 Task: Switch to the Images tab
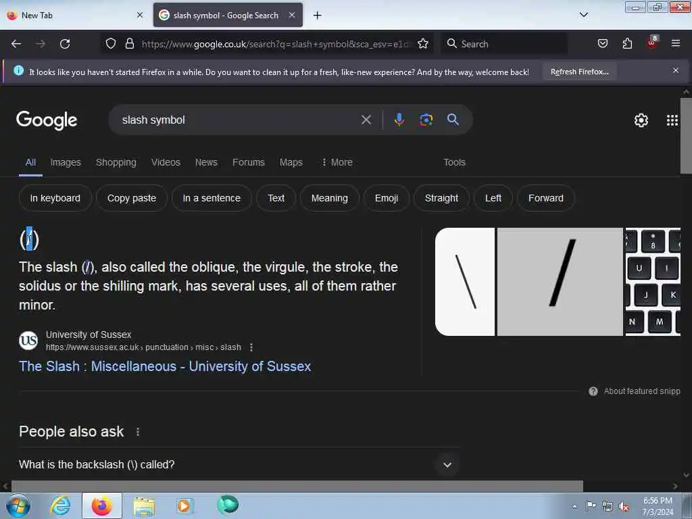(x=66, y=162)
